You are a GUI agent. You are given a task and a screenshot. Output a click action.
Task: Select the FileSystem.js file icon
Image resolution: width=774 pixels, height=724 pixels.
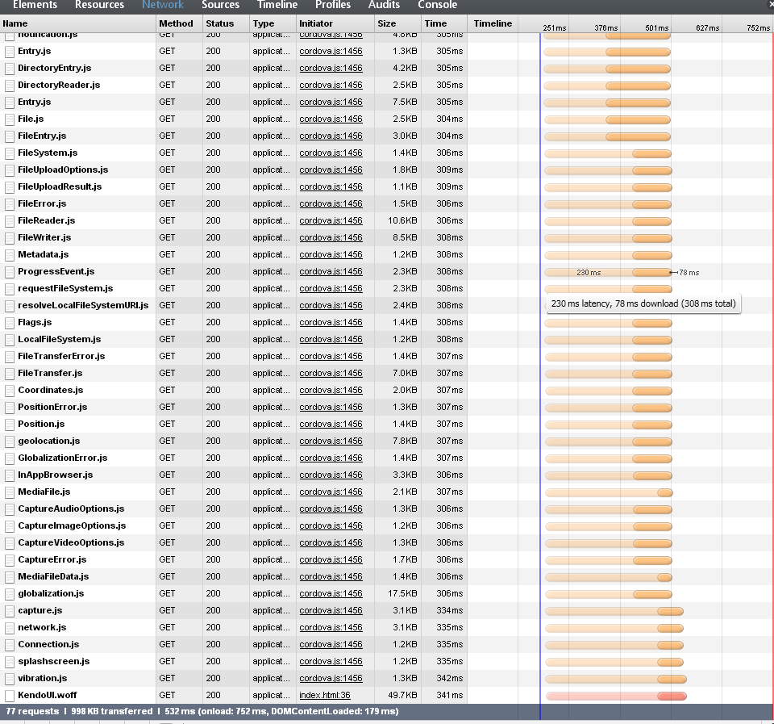(x=9, y=153)
